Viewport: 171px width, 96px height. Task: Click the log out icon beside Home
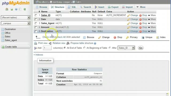(x=11, y=9)
